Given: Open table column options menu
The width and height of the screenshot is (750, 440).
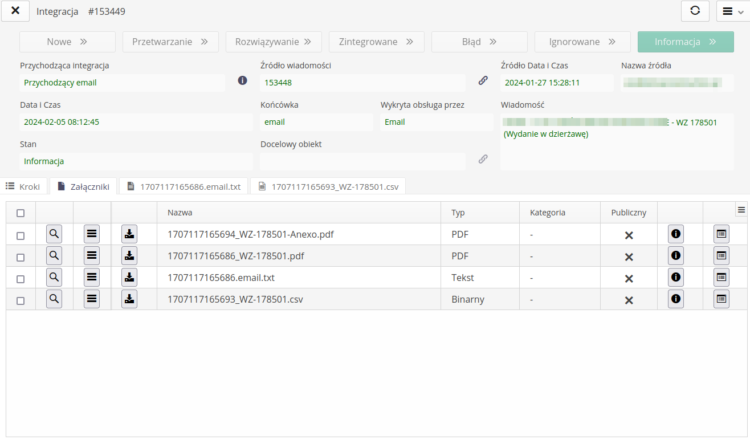Looking at the screenshot, I should (x=741, y=210).
